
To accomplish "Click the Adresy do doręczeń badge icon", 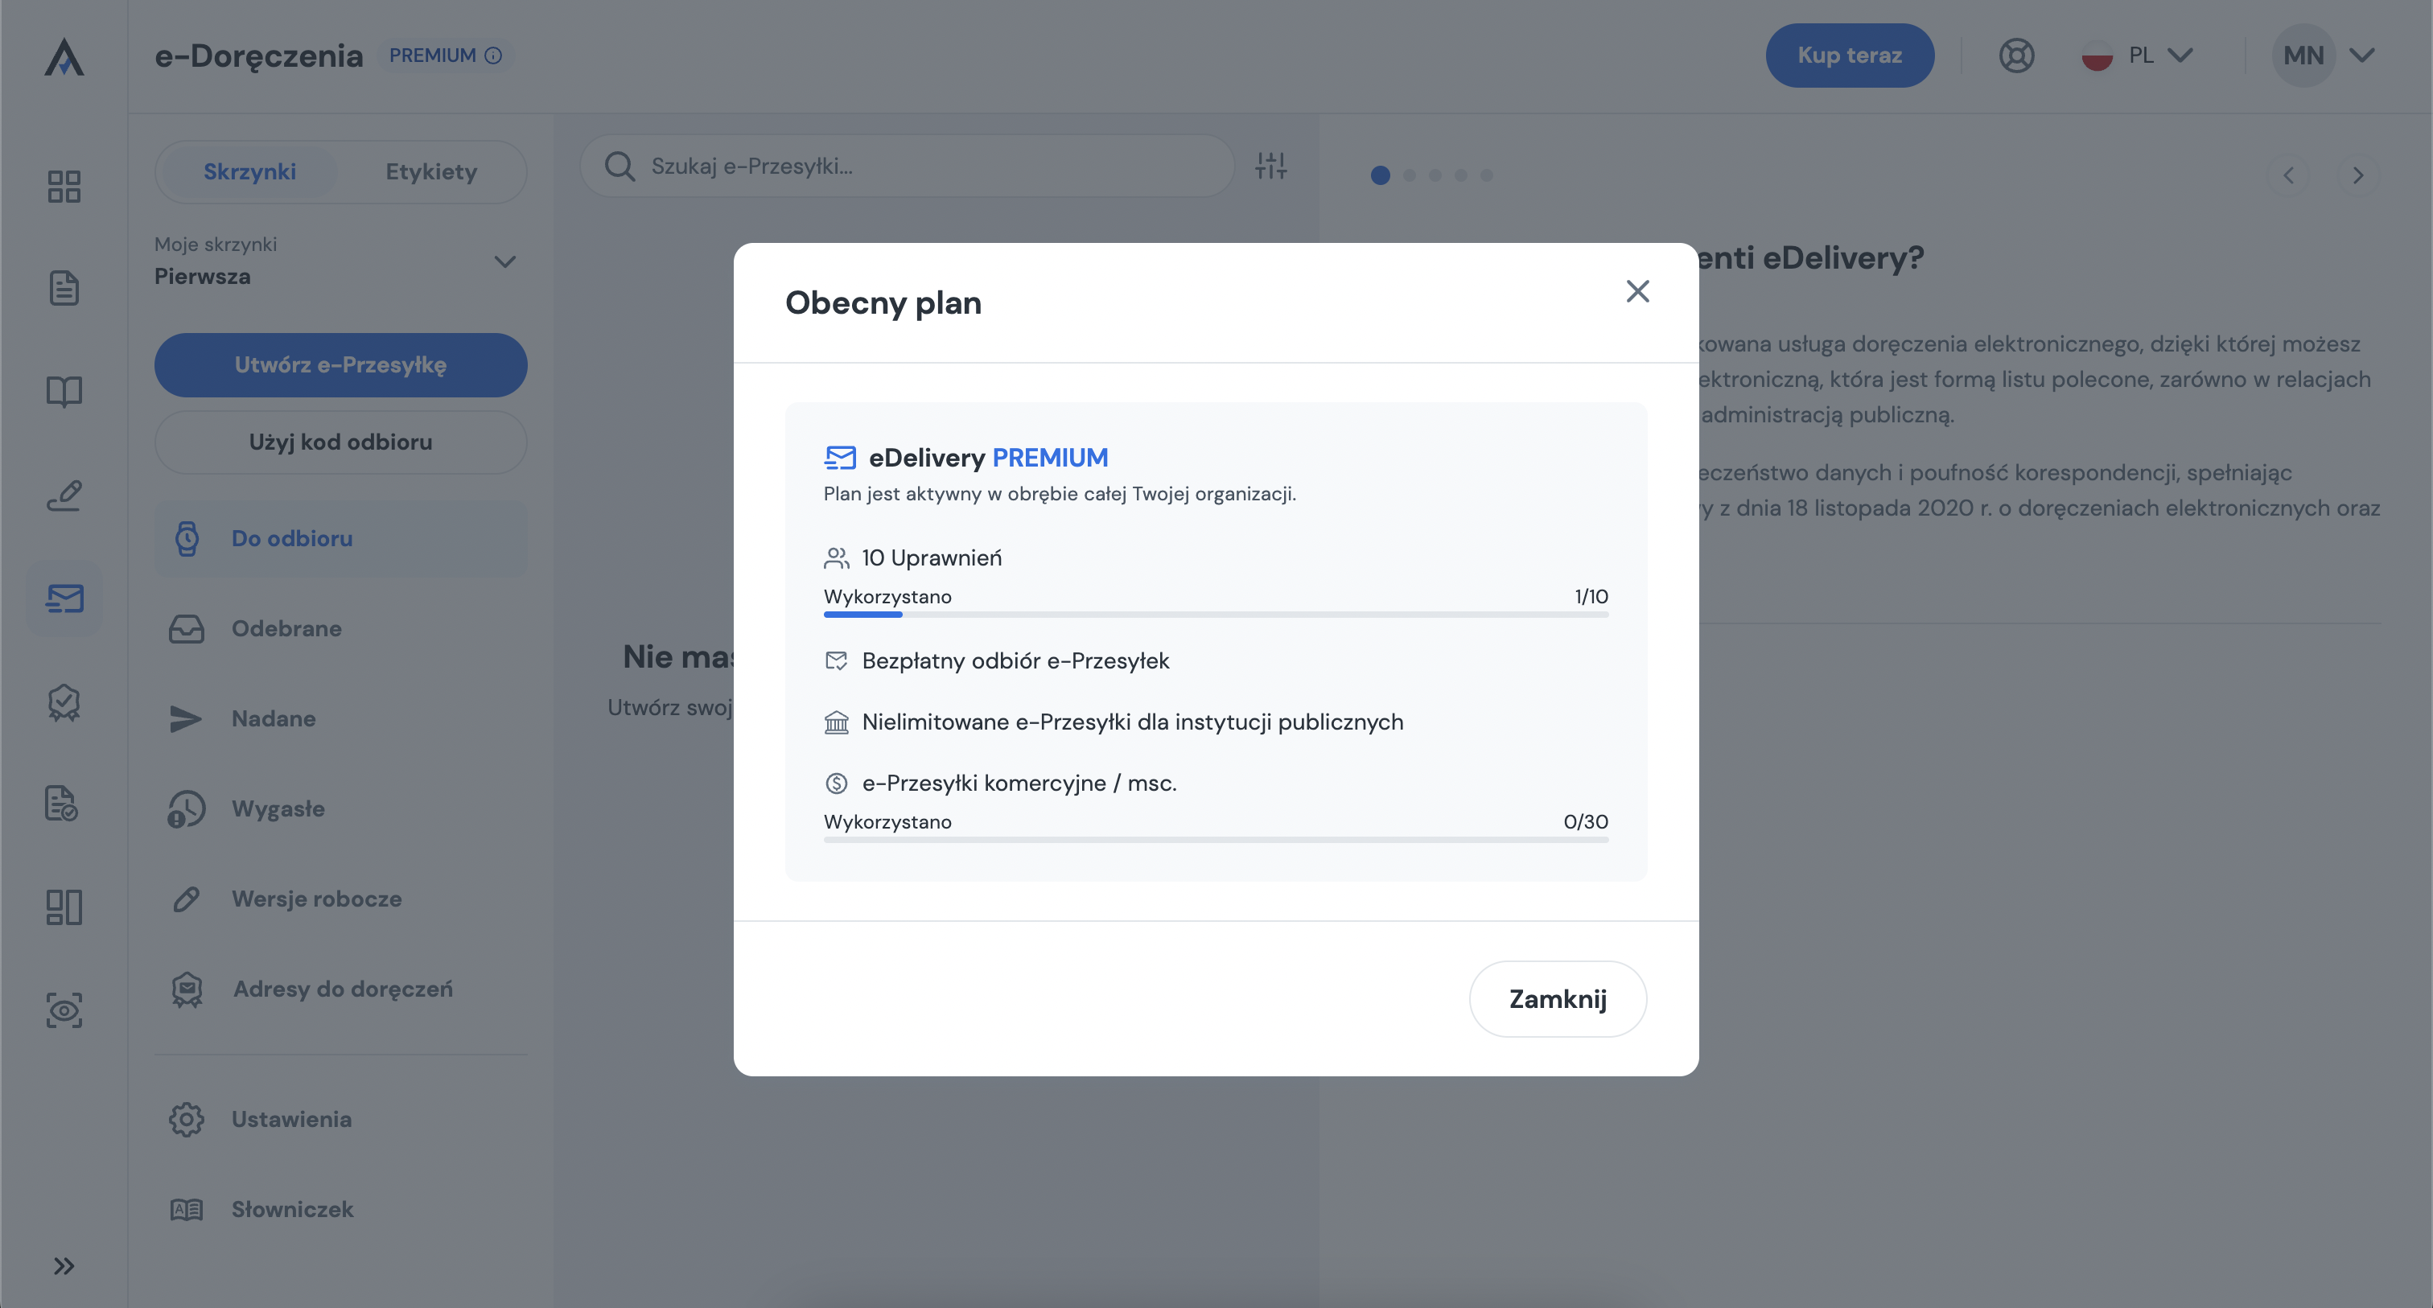I will tap(187, 989).
